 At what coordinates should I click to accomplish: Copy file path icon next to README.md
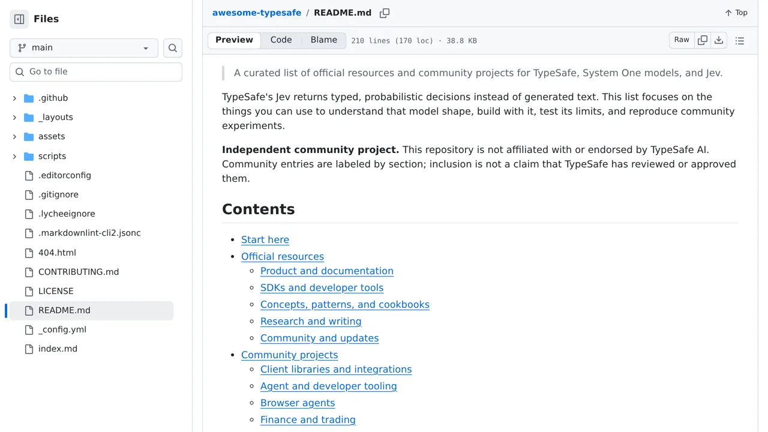click(385, 13)
